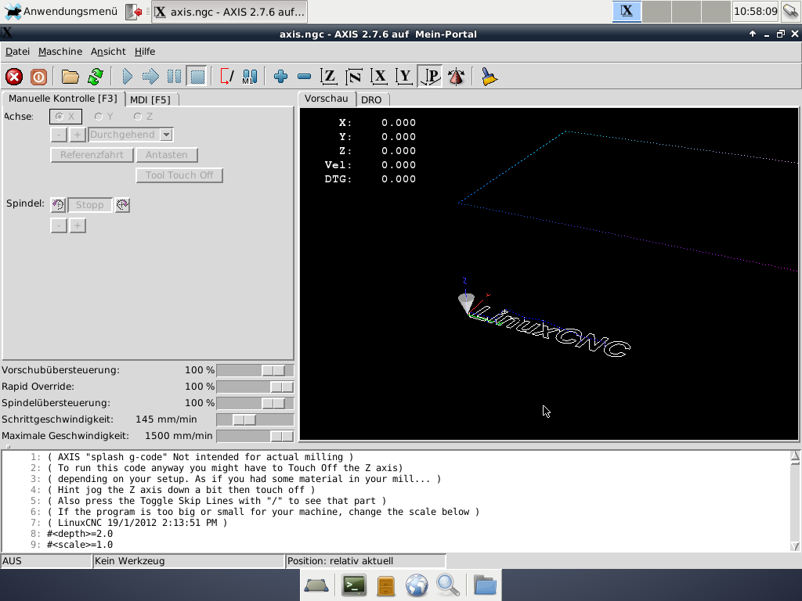The image size is (802, 601).
Task: Click the logout icon in top panel
Action: (134, 12)
